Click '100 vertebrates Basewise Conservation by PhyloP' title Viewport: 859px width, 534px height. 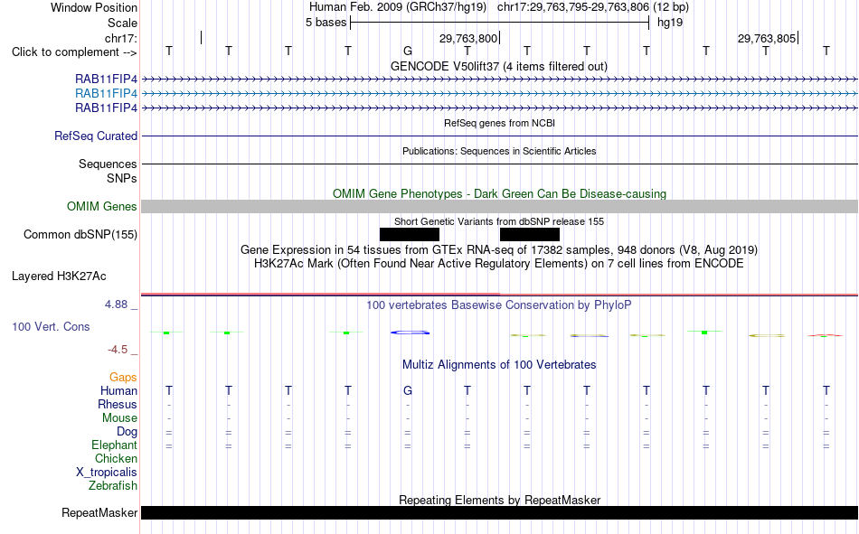[x=499, y=305]
